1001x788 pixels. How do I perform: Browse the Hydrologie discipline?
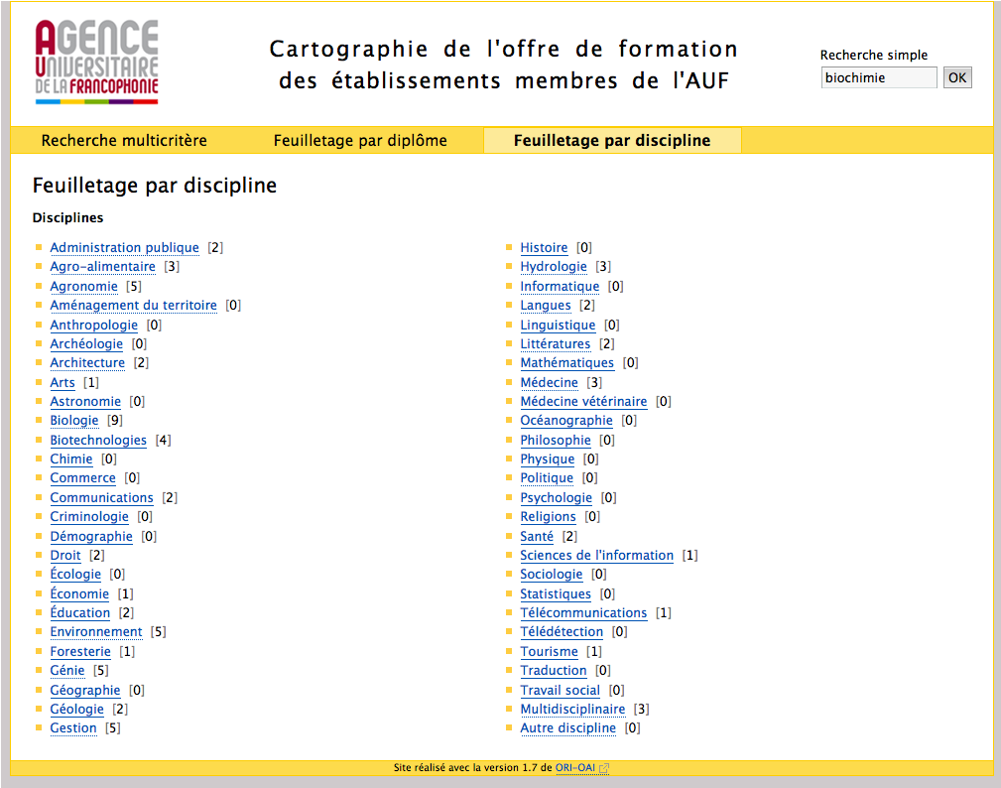pyautogui.click(x=554, y=267)
